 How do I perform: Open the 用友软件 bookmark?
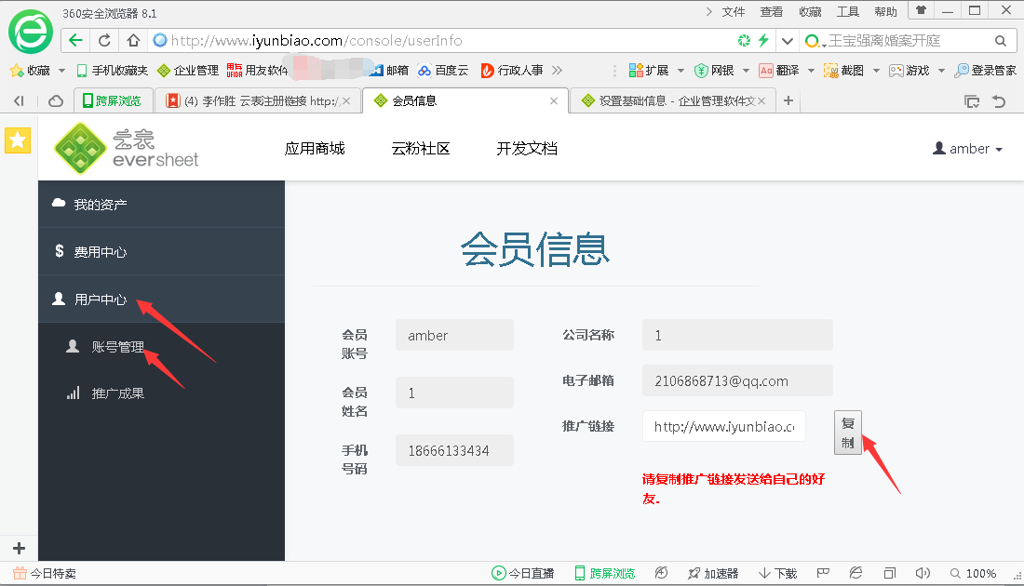[257, 71]
